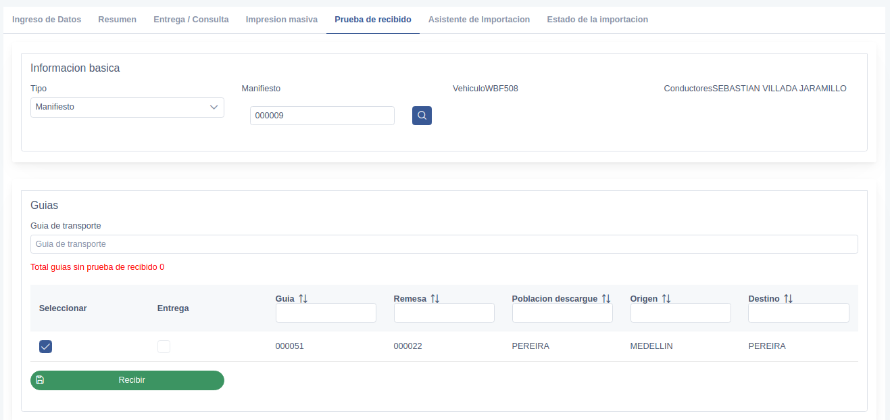Sort table by Remesa column arrows
890x420 pixels.
tap(435, 298)
